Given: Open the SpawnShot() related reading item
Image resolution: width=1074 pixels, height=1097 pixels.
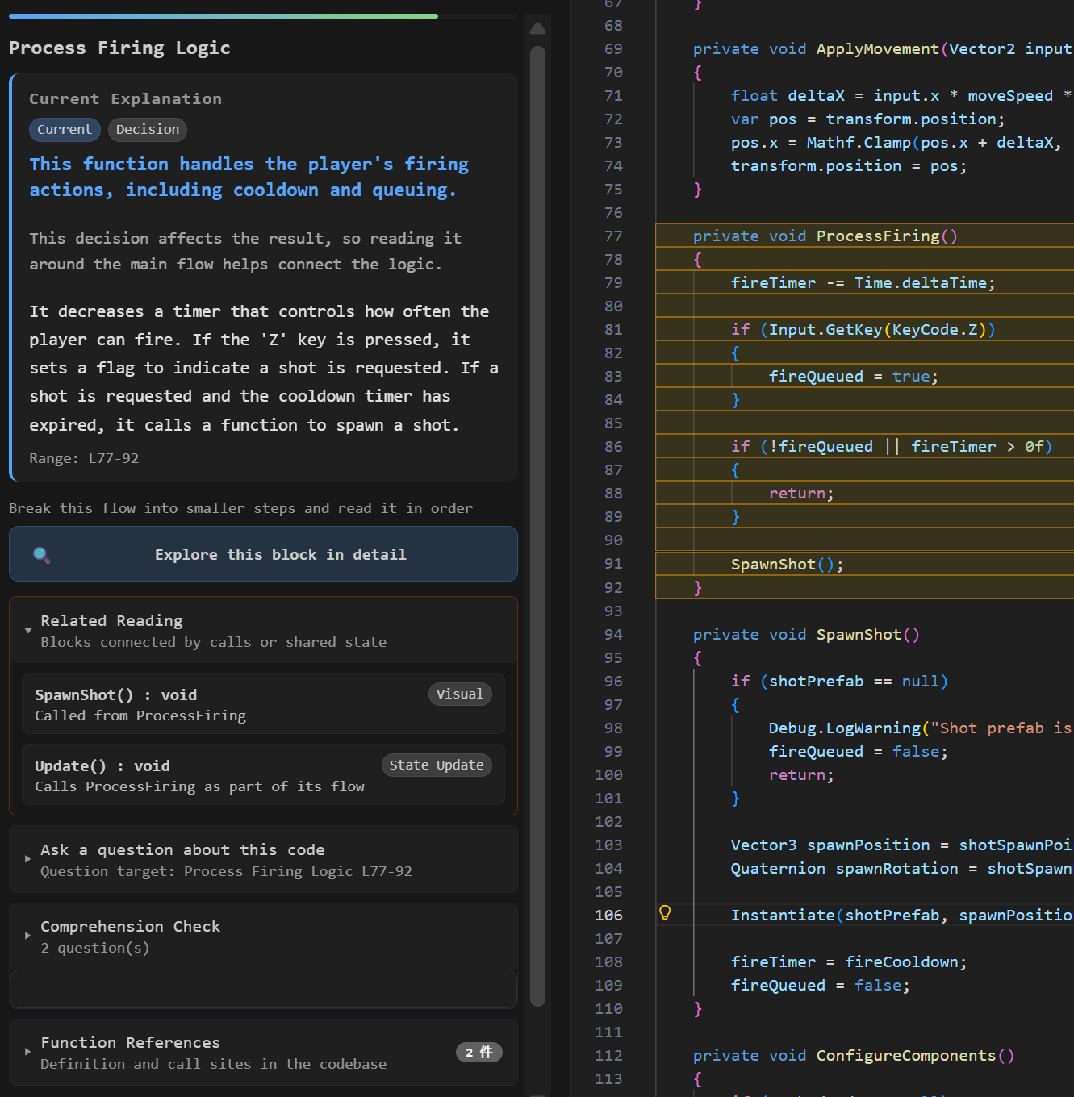Looking at the screenshot, I should click(263, 703).
